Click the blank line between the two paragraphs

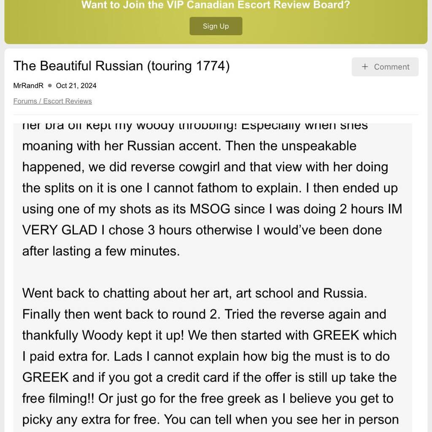pos(211,272)
